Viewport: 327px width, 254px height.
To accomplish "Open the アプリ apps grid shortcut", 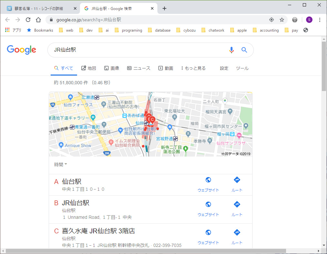I will click(x=13, y=30).
